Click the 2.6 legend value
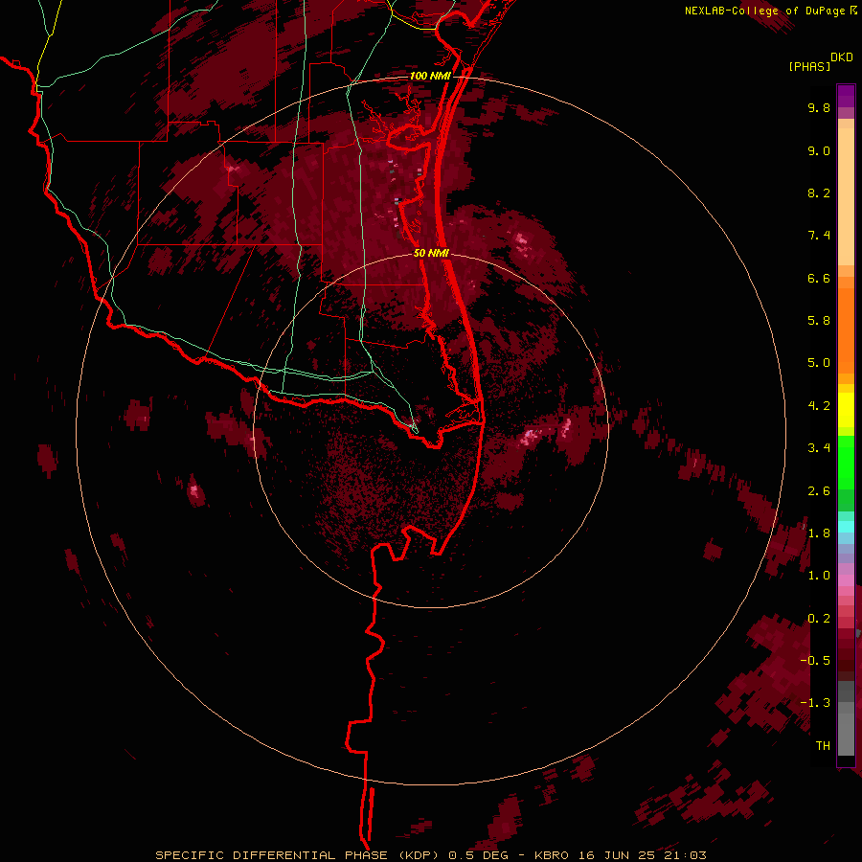 (819, 490)
